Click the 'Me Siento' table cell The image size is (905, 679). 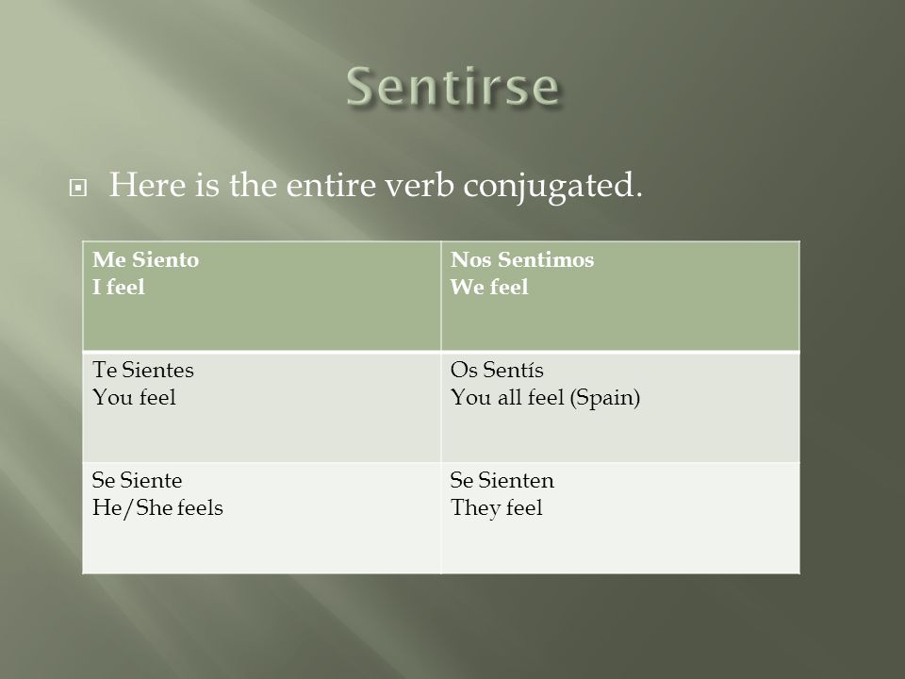(x=262, y=295)
